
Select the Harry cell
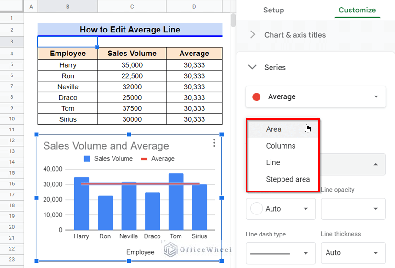click(68, 65)
